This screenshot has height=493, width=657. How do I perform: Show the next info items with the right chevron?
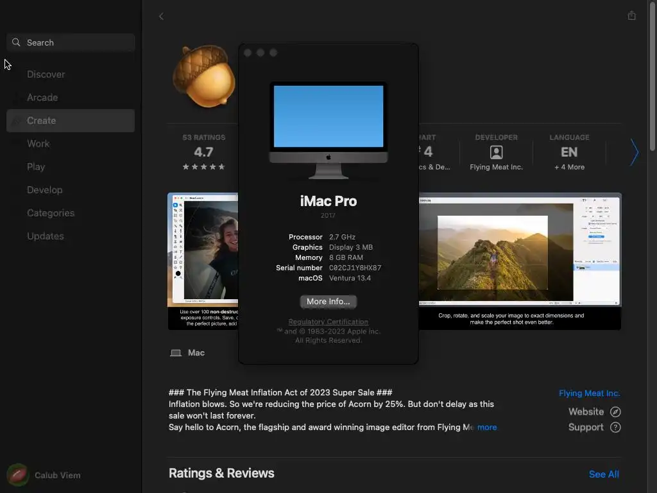coord(635,153)
